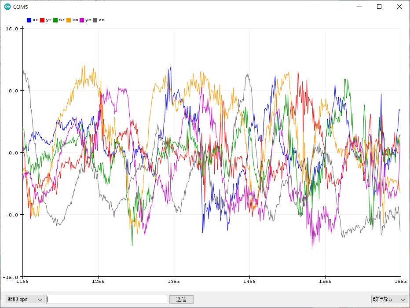Click the 1365 x-axis label
The width and height of the screenshot is (410, 308).
[x=174, y=282]
